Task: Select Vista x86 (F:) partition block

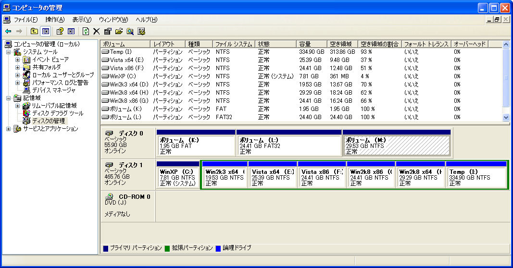Action: tap(322, 175)
